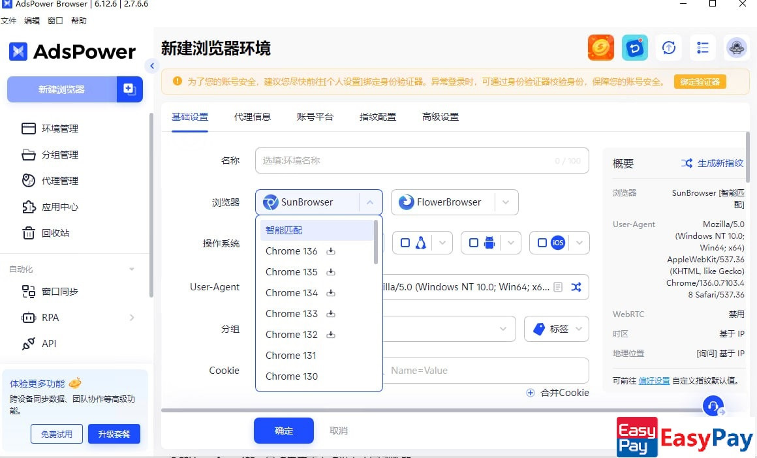Screen dimensions: 757x458
Task: Click the user avatar icon
Action: (x=737, y=48)
